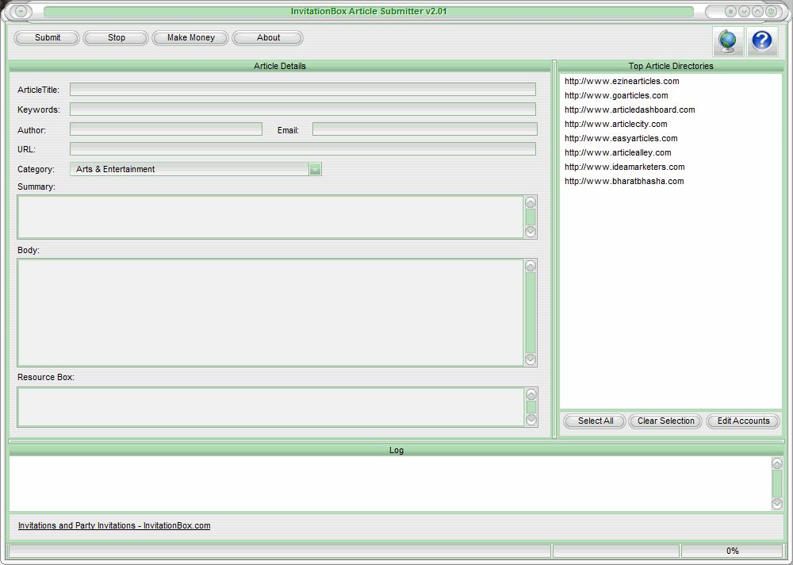Click Body scrollbar up arrow

pyautogui.click(x=531, y=266)
